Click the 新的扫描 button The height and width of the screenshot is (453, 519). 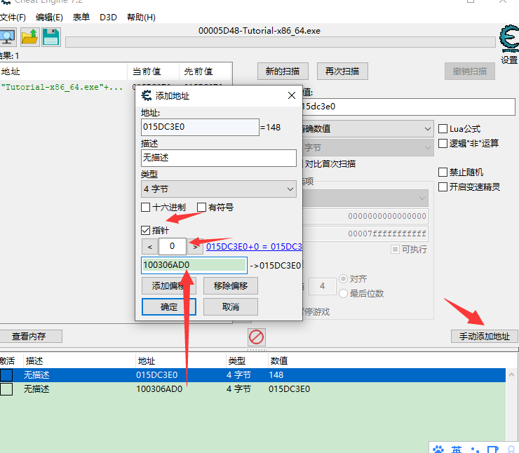(x=283, y=71)
